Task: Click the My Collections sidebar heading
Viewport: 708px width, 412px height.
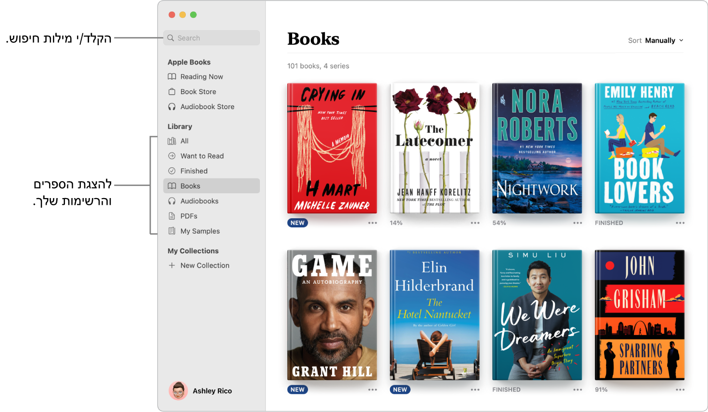Action: pyautogui.click(x=193, y=251)
